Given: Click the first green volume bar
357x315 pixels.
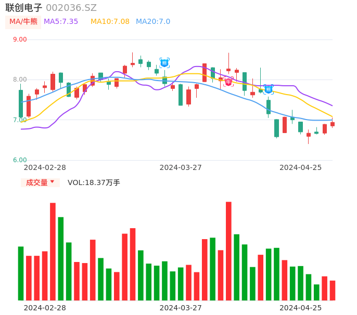Looking at the screenshot, I should 21,273.
